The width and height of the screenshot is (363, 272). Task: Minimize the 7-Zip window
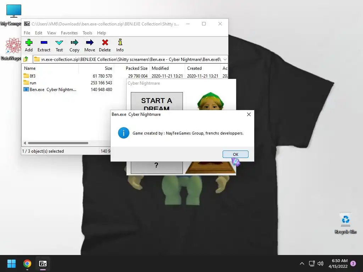pos(188,24)
